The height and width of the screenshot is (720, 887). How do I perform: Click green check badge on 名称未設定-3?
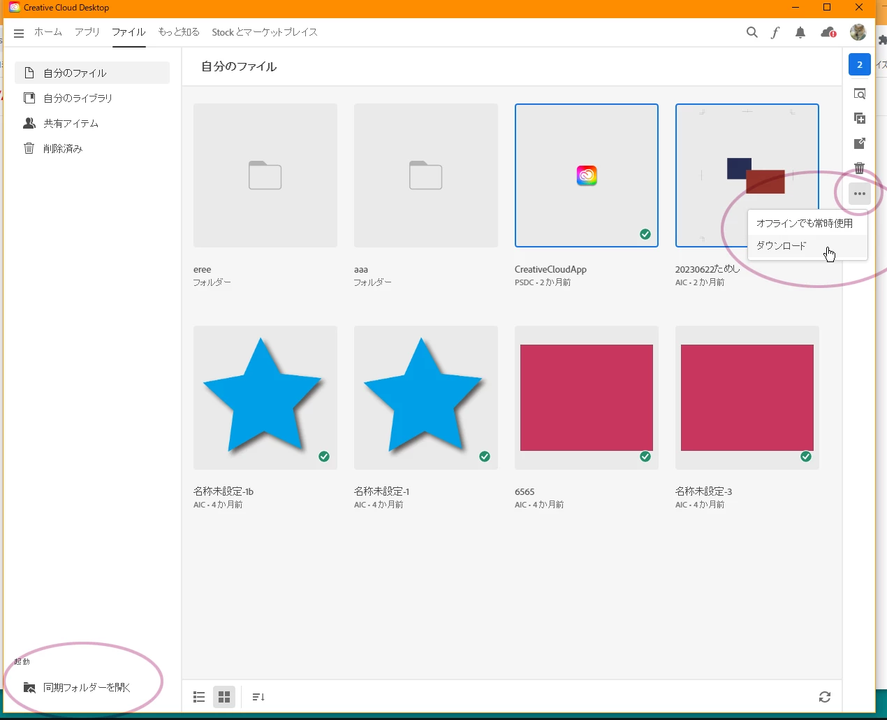(806, 456)
